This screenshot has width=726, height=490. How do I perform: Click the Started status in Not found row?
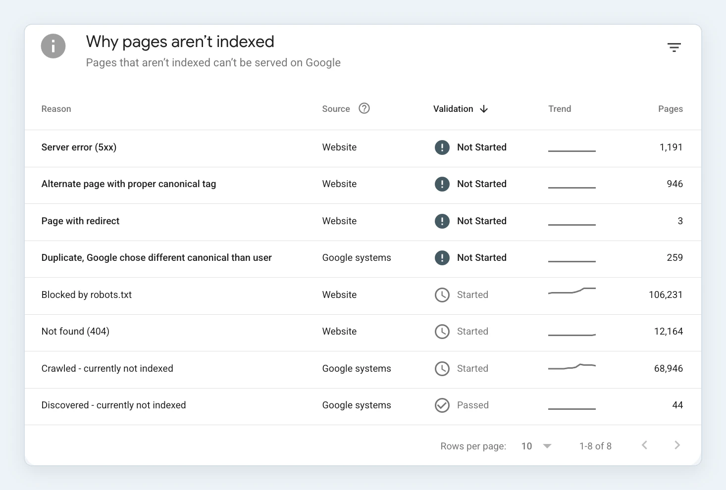click(x=472, y=332)
